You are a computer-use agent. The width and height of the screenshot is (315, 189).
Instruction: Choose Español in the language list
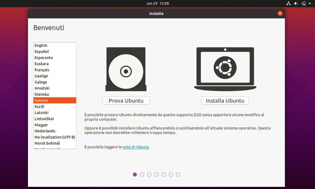pyautogui.click(x=41, y=51)
